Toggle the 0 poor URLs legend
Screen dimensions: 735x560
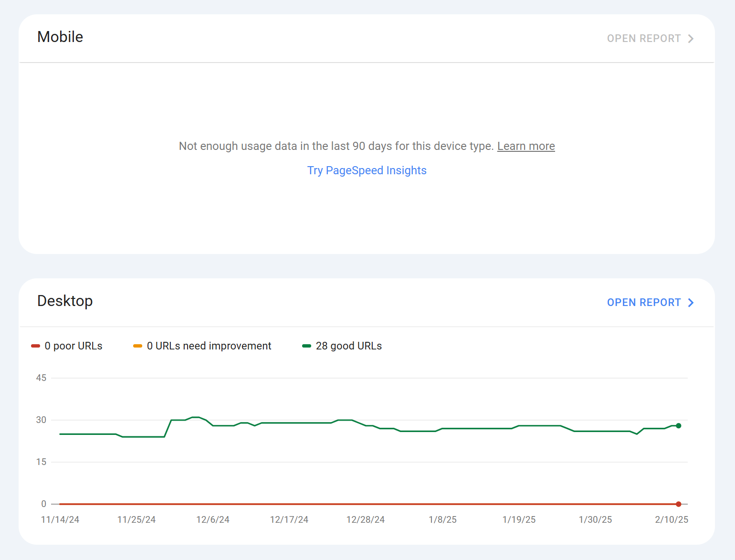67,346
